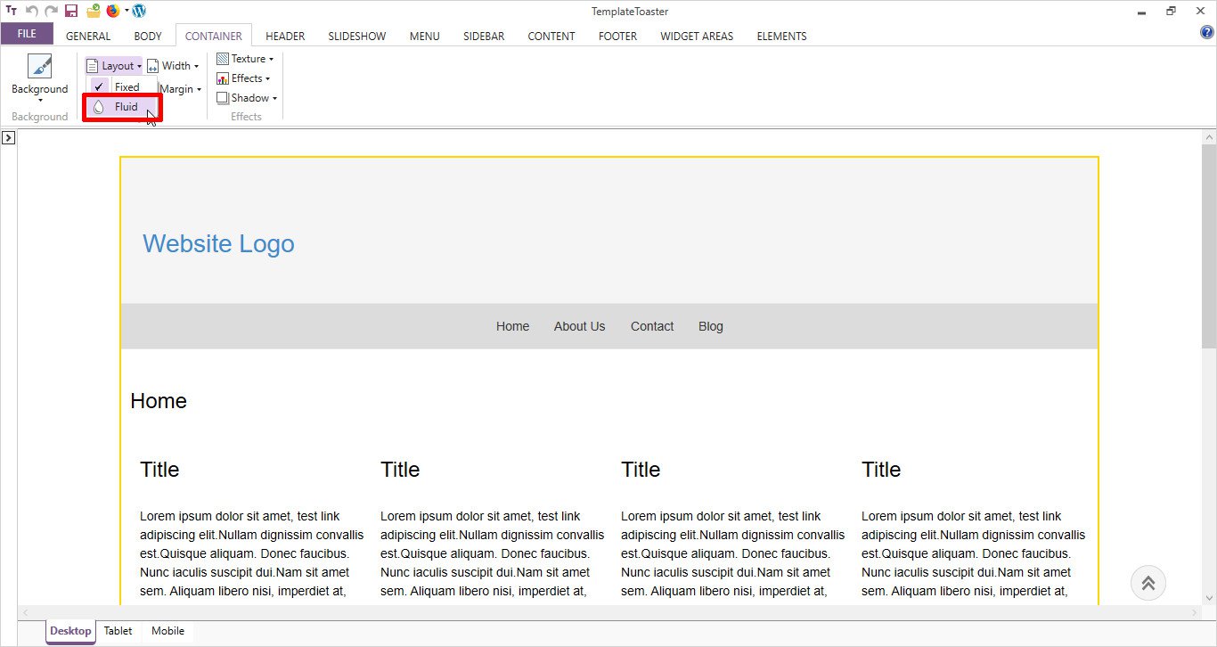Choose the Fluid layout option
The height and width of the screenshot is (647, 1217).
(126, 107)
